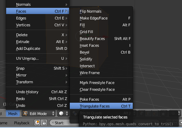Expand the Mirror submenu
Image resolution: width=182 pixels, height=128 pixels.
[x=38, y=75]
